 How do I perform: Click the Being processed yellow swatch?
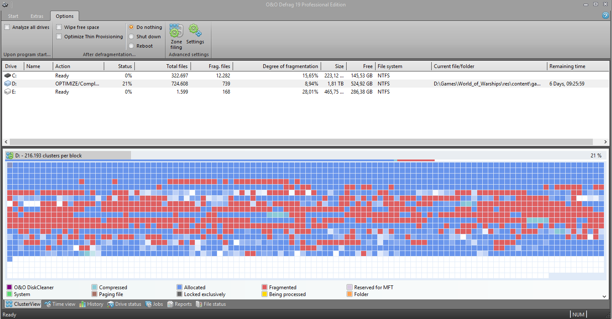click(265, 294)
